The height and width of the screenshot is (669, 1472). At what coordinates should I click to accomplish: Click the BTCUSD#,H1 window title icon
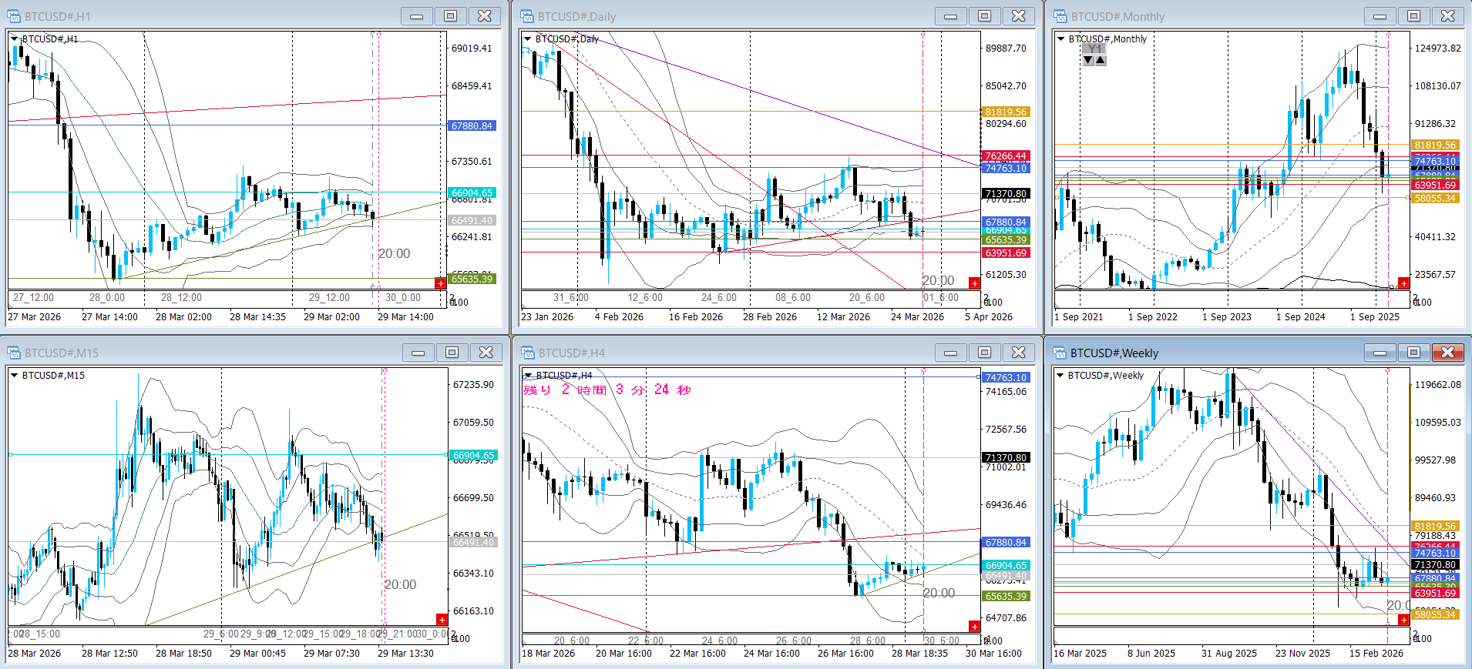point(14,16)
